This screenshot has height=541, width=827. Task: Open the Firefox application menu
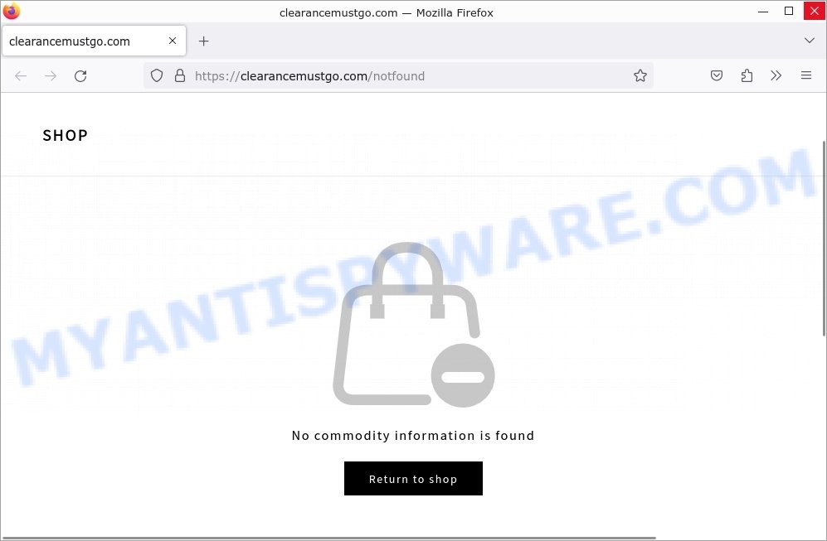[x=806, y=75]
